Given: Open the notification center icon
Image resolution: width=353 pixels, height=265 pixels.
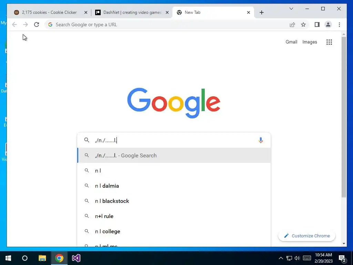Looking at the screenshot, I should pyautogui.click(x=342, y=258).
